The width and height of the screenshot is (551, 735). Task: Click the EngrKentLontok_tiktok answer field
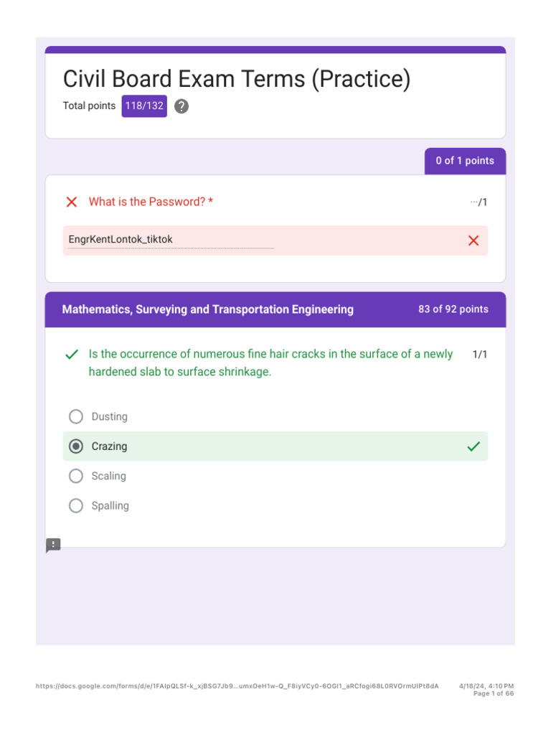(275, 240)
